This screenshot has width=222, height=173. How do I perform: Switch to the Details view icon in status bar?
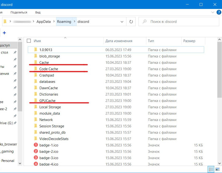(x=211, y=170)
